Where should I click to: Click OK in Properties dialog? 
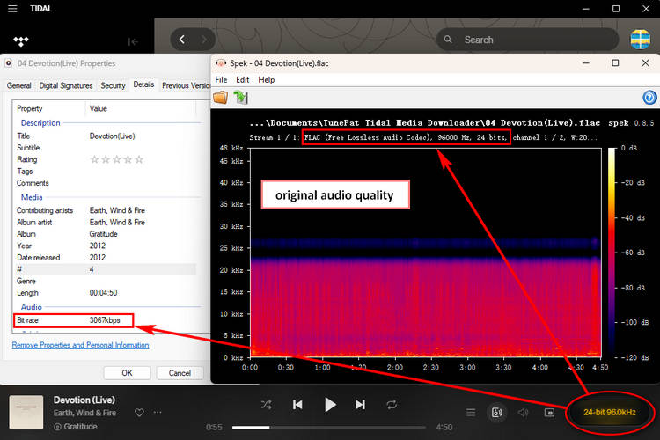pyautogui.click(x=127, y=373)
